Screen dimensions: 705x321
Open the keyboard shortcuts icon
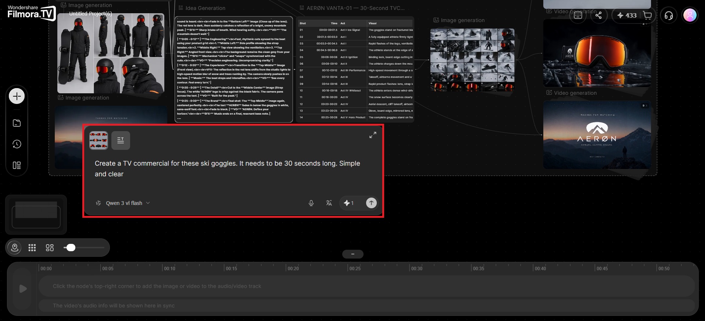578,15
